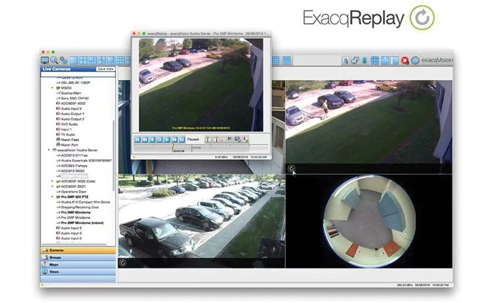495x303 pixels.
Task: Click the ExacqReplay icon on parking lot video
Action: click(122, 263)
